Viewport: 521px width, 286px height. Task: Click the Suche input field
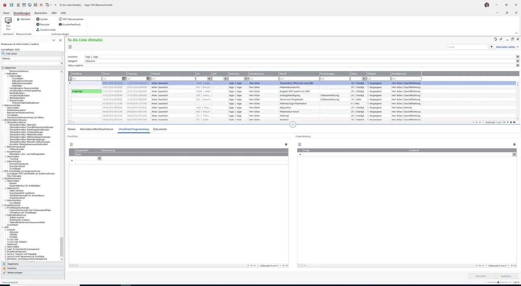468,47
